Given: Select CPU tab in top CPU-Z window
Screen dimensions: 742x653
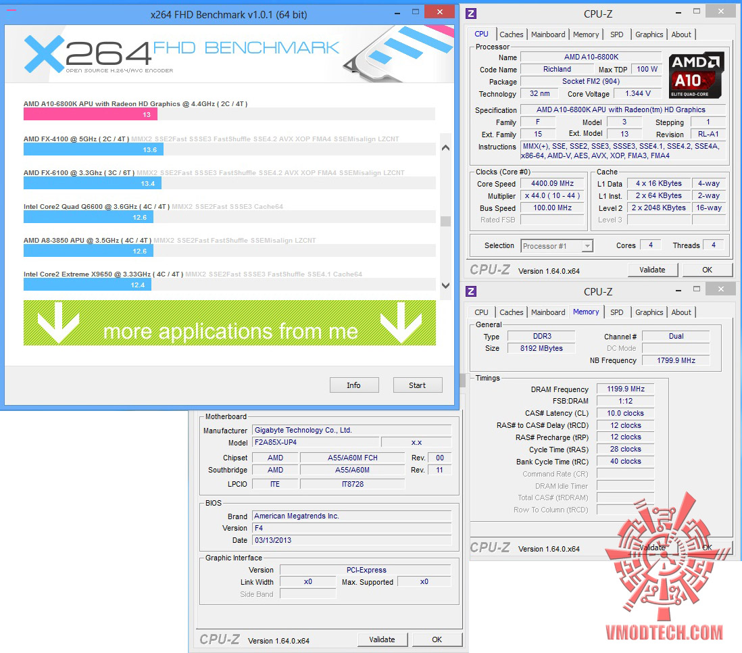Looking at the screenshot, I should (x=481, y=34).
